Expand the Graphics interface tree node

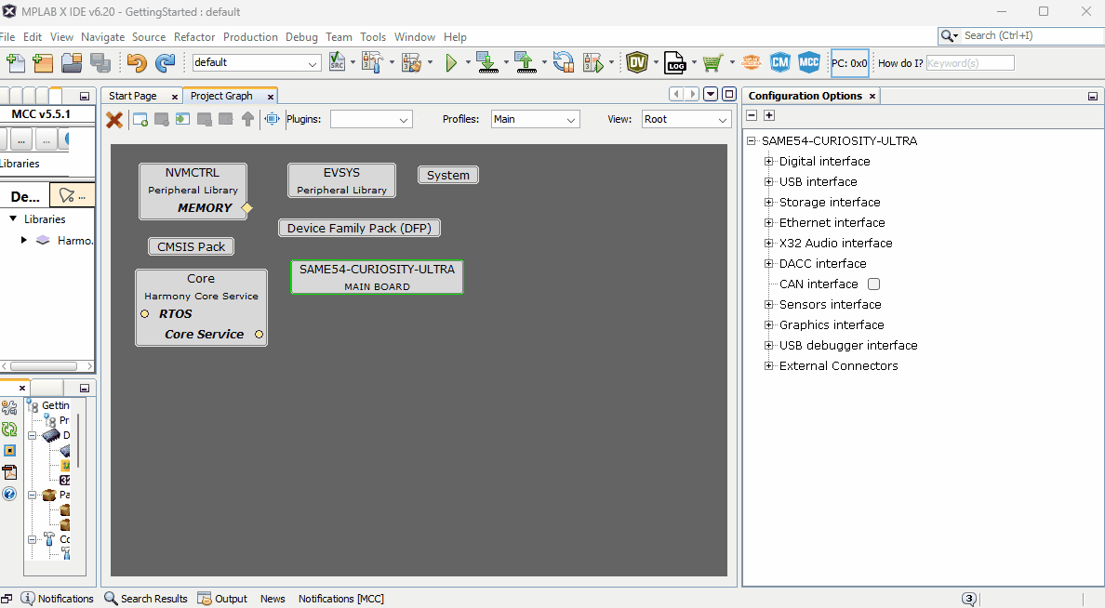click(769, 324)
